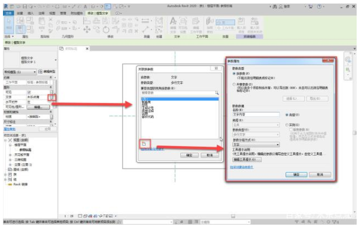Click the 属性帮助 link
The height and width of the screenshot is (227, 359).
[9, 129]
